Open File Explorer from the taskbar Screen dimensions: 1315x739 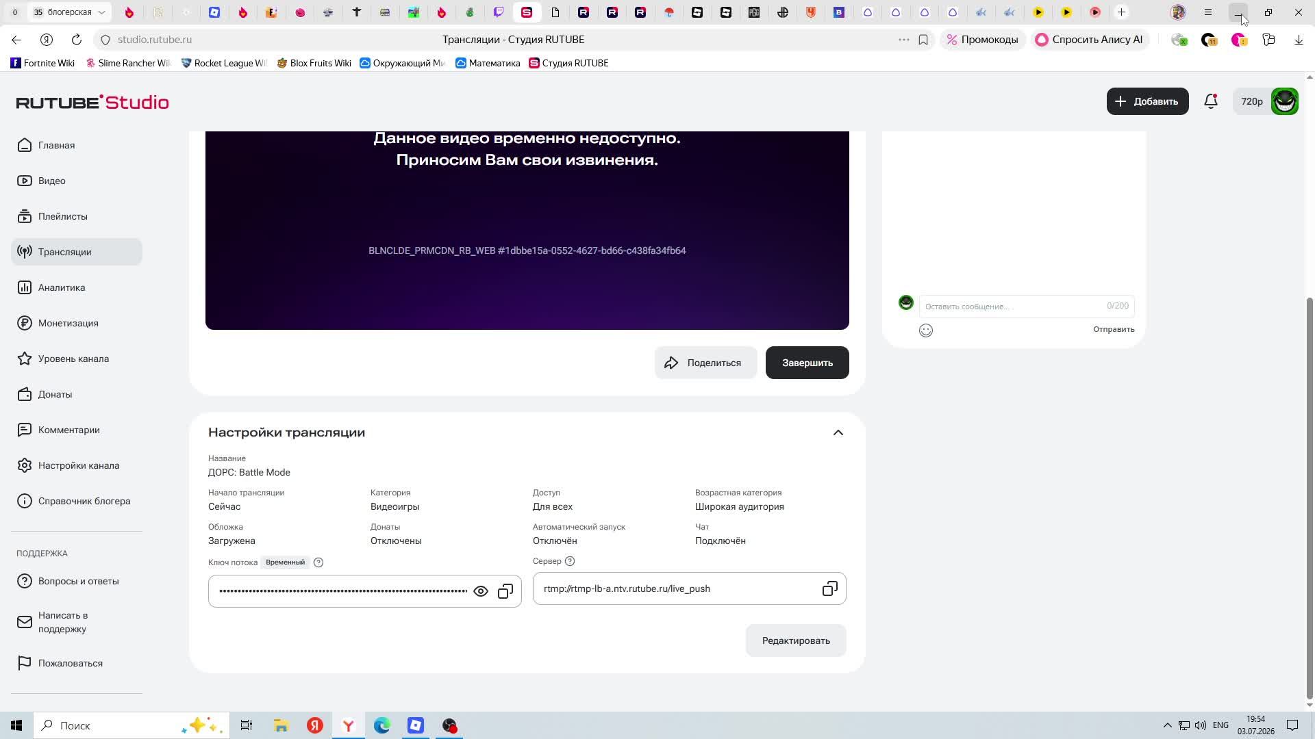point(281,725)
